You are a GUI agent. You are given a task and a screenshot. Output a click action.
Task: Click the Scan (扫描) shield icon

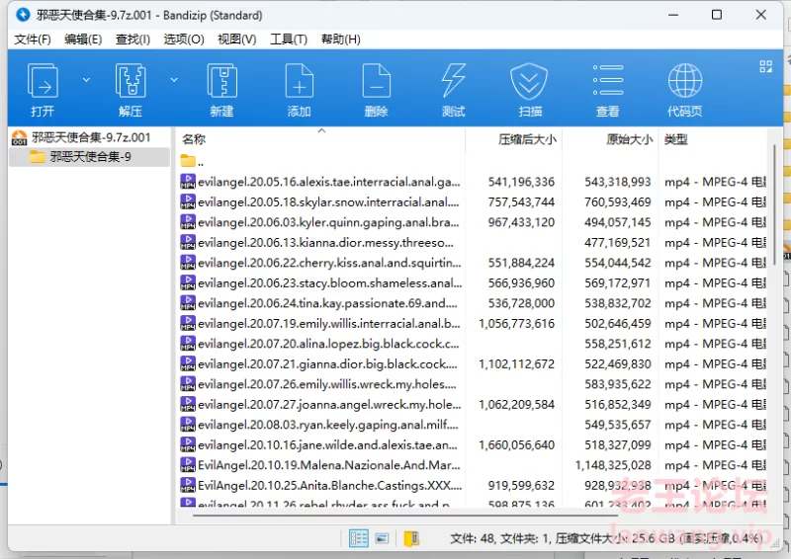pos(530,81)
